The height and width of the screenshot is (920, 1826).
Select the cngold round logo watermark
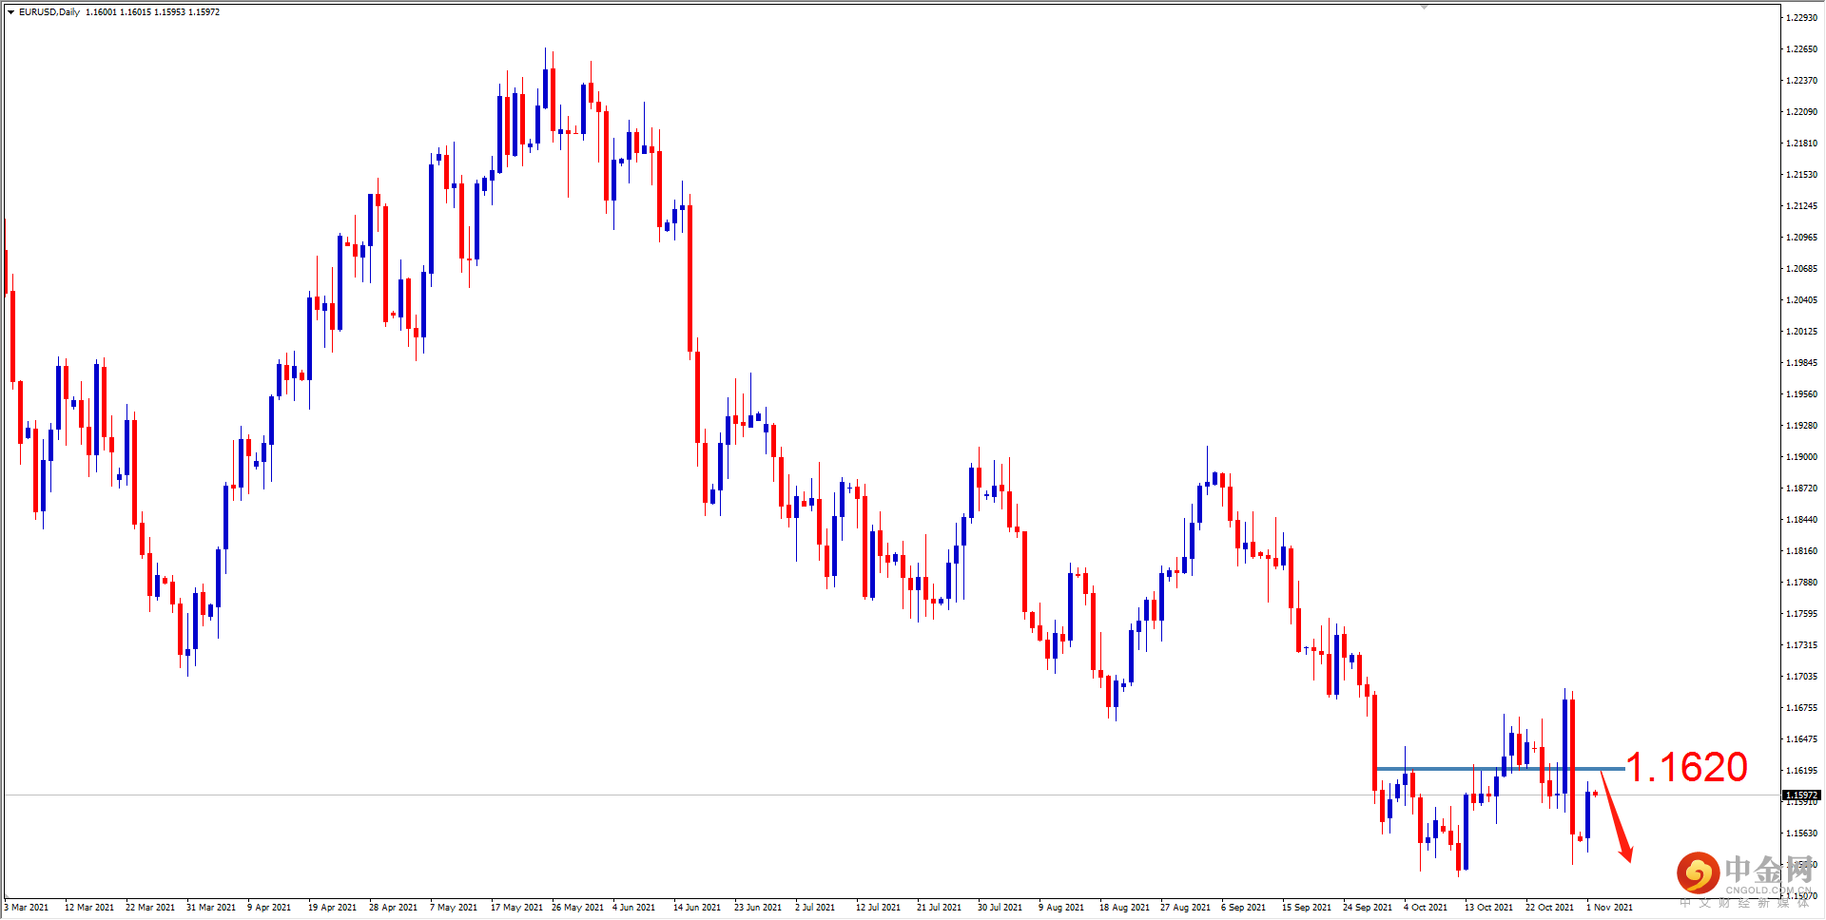pyautogui.click(x=1699, y=874)
